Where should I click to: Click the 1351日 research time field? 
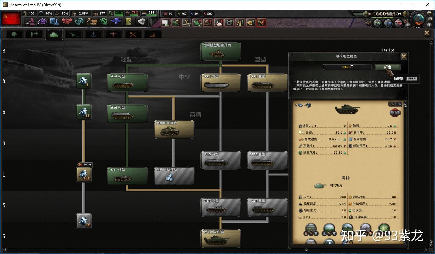click(347, 67)
